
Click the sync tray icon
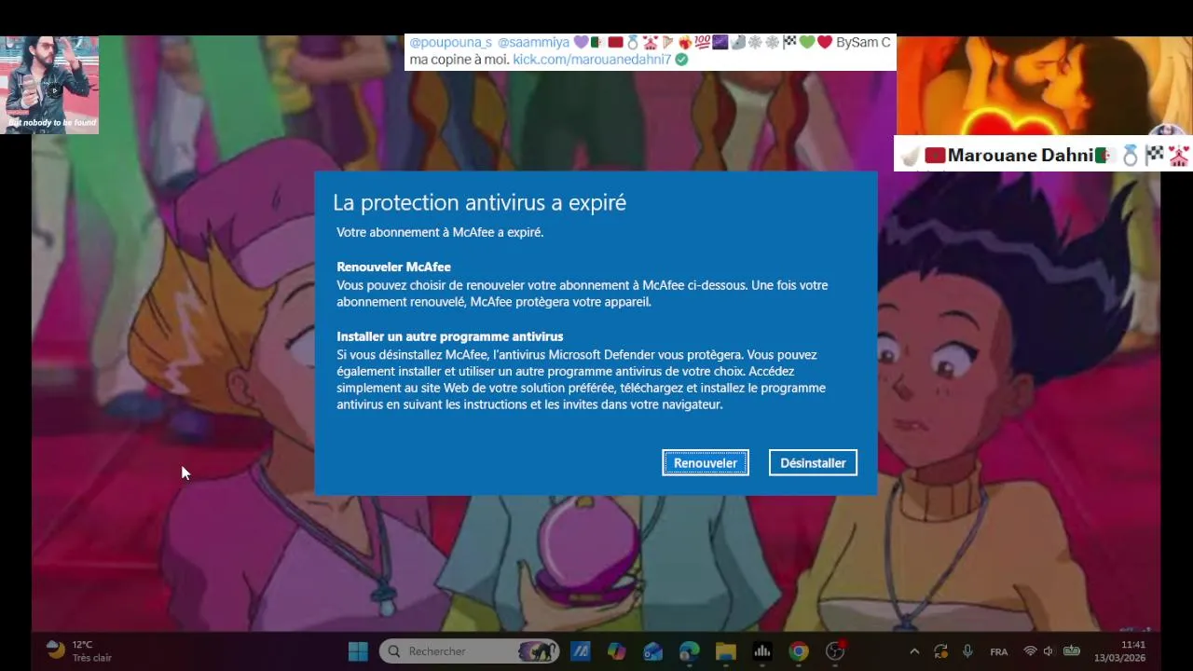pos(941,651)
